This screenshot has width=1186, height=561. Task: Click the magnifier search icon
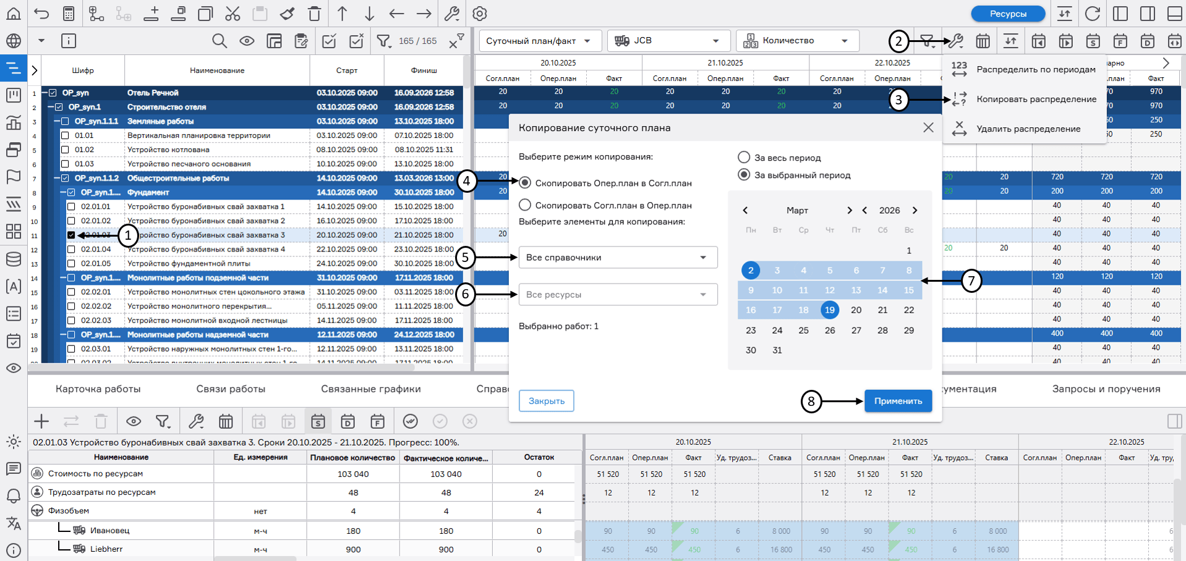219,41
